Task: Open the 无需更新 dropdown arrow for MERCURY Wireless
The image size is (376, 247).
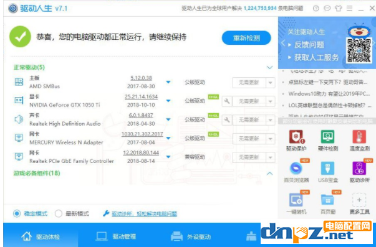Action: [x=271, y=139]
